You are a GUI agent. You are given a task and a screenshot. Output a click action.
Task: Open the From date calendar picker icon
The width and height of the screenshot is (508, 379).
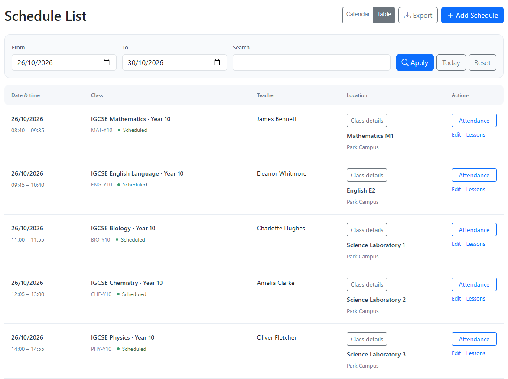coord(107,62)
